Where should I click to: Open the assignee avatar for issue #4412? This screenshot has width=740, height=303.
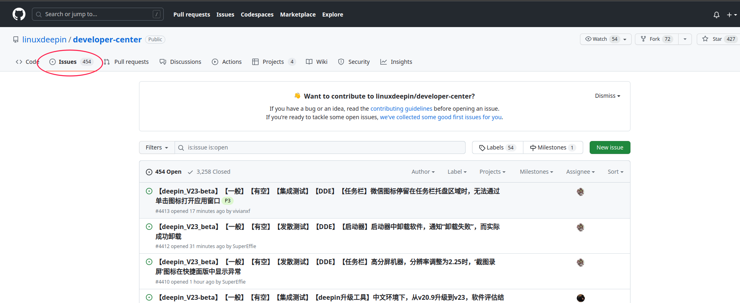581,227
